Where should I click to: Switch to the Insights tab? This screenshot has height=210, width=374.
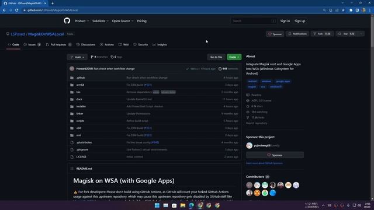point(160,44)
